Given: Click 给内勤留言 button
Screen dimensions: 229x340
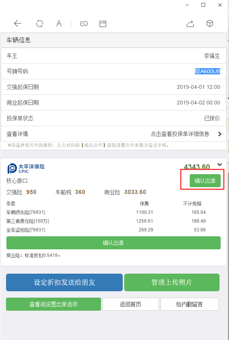Looking at the screenshot, I should click(x=189, y=304).
